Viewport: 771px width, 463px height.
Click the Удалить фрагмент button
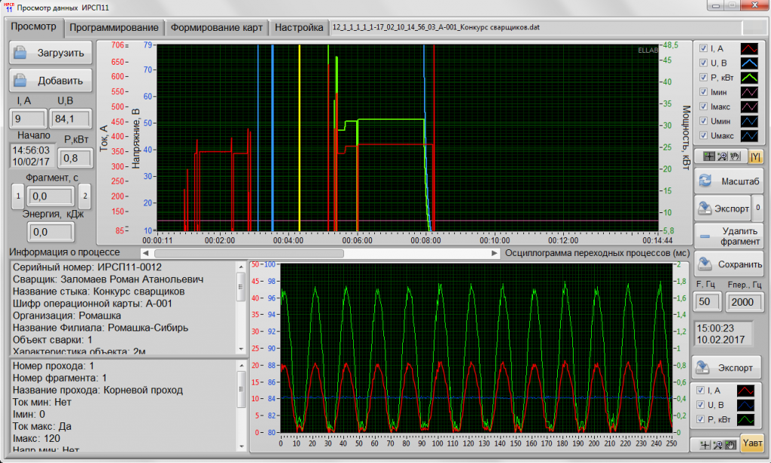click(x=729, y=236)
